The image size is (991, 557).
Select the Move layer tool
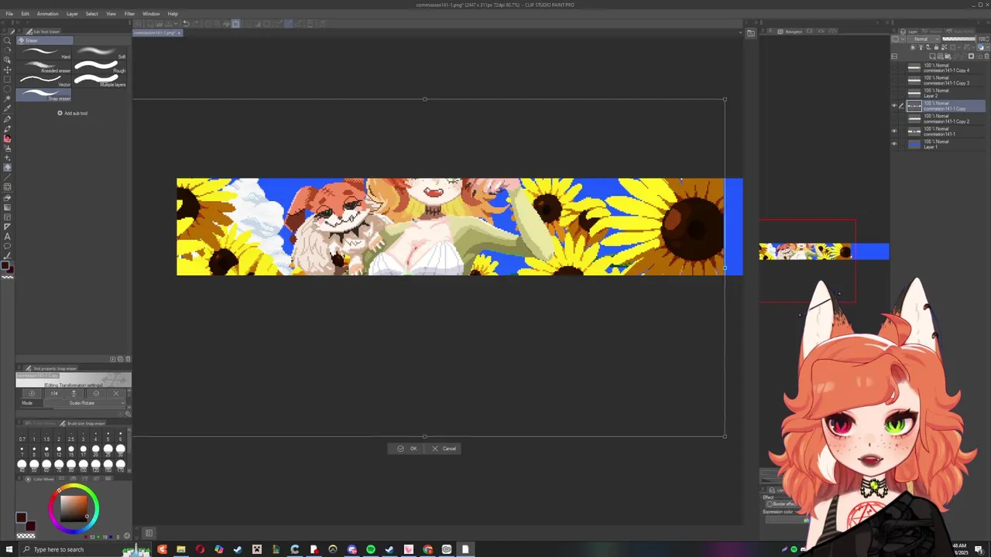[7, 70]
